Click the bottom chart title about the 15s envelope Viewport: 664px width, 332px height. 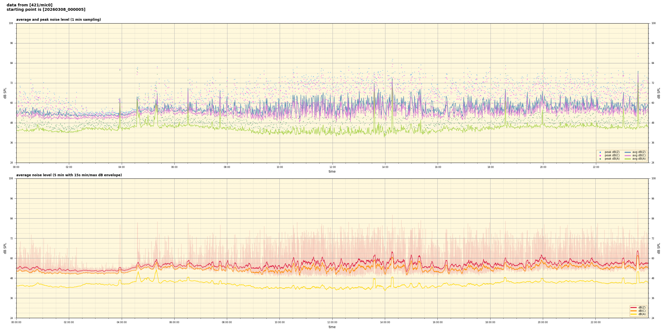coord(69,175)
